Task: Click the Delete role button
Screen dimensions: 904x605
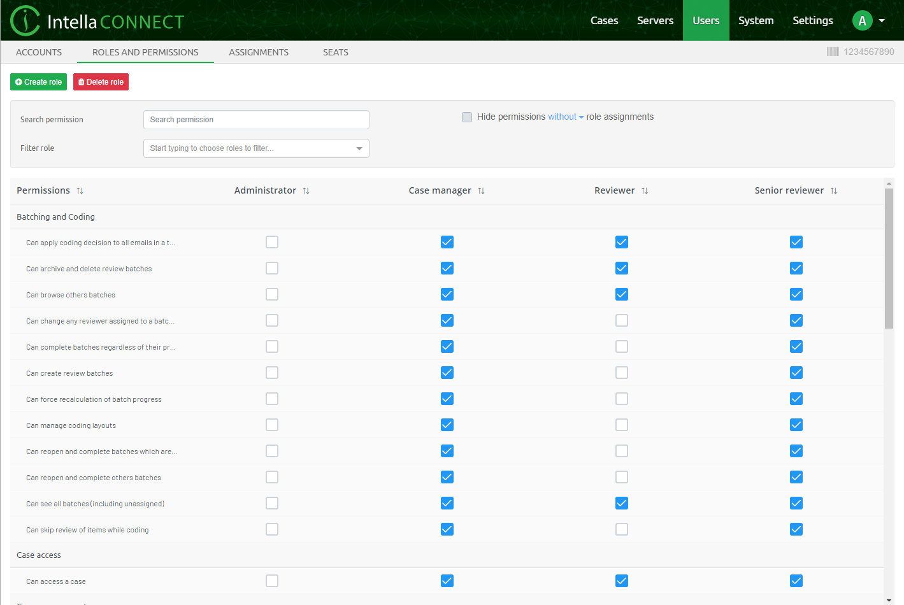Action: [x=101, y=82]
